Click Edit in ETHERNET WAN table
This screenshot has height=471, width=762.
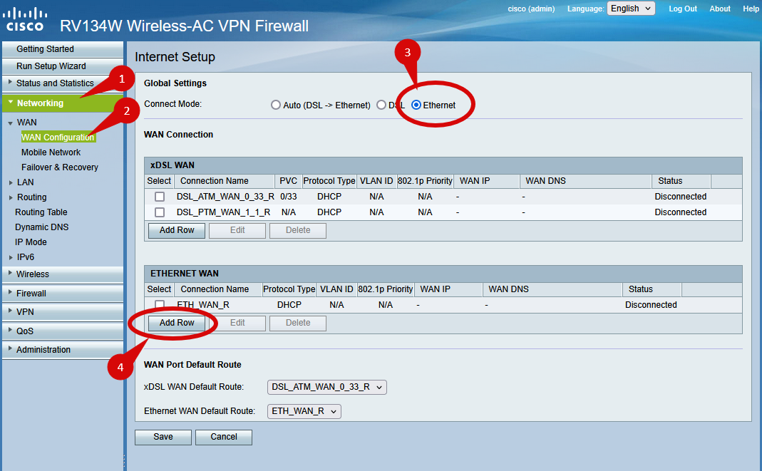tap(237, 323)
